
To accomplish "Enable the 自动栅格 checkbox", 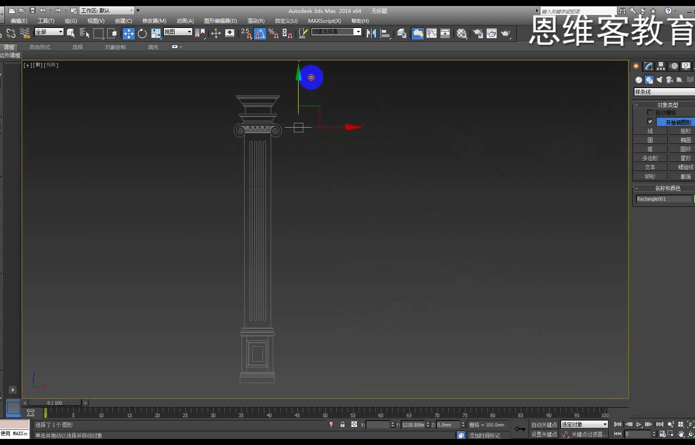I will (x=650, y=112).
